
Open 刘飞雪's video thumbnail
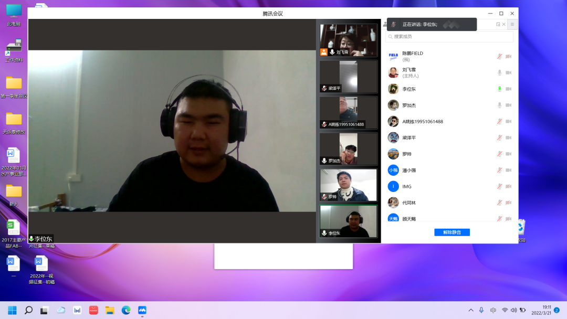click(x=349, y=40)
